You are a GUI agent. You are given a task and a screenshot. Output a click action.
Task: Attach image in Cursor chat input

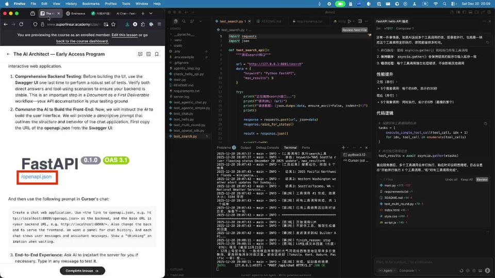[480, 270]
